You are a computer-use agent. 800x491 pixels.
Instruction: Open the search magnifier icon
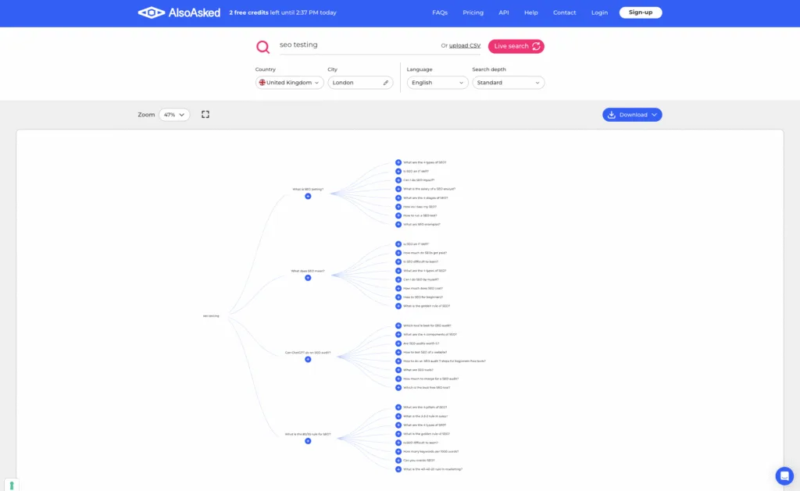point(263,46)
